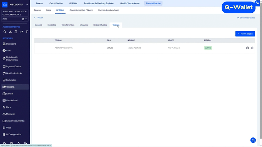Image resolution: width=262 pixels, height=147 pixels.
Task: Click the settings gears icon top right
Action: (x=258, y=3)
